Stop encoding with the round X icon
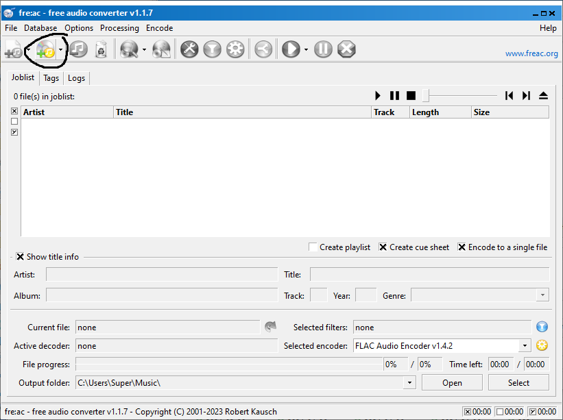Image resolution: width=563 pixels, height=420 pixels. tap(346, 49)
